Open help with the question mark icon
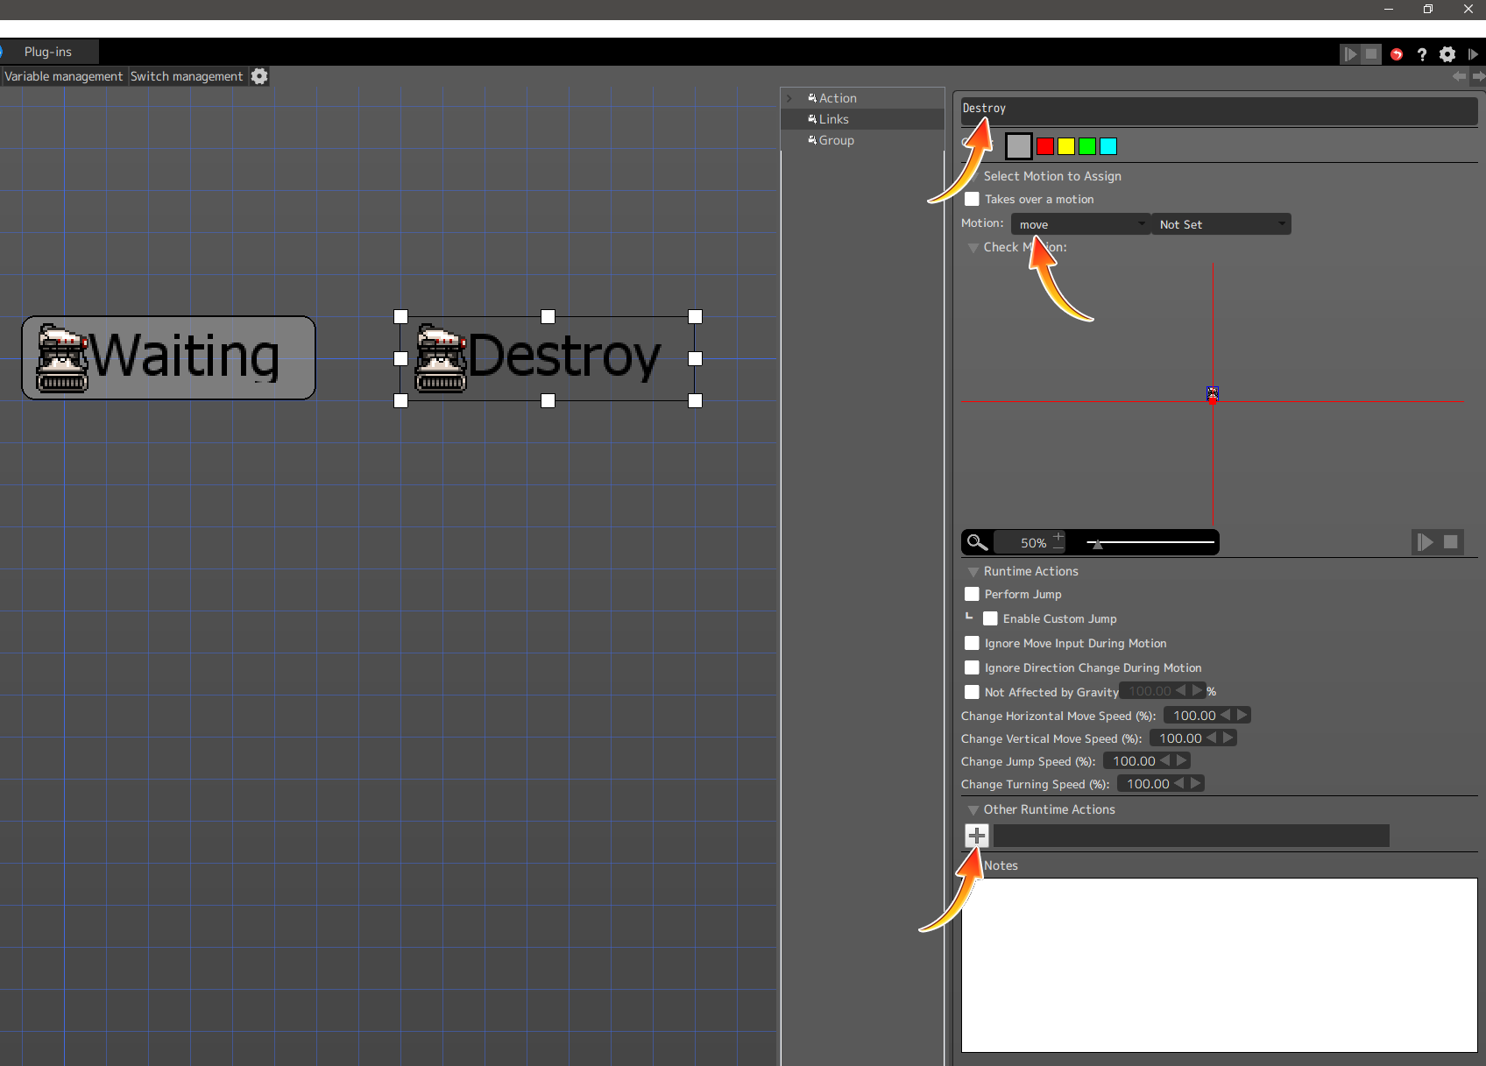 click(x=1422, y=54)
